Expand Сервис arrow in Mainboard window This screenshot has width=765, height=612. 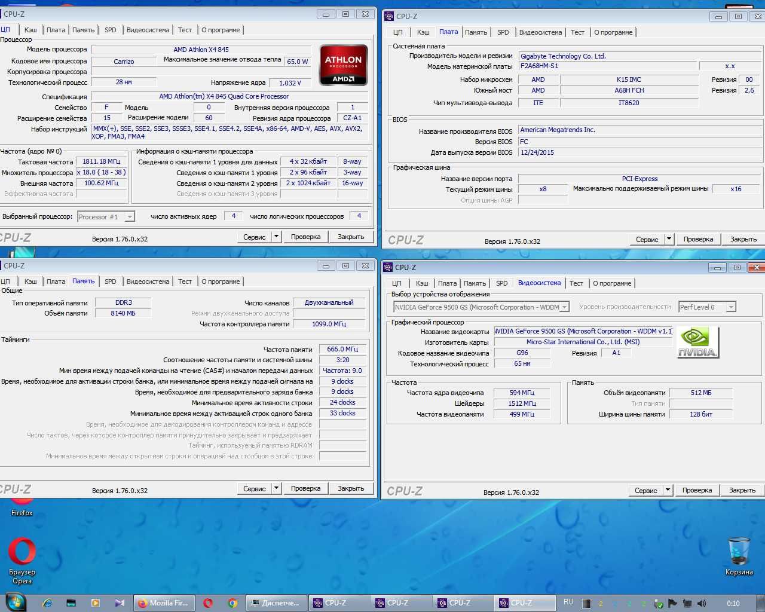(669, 239)
